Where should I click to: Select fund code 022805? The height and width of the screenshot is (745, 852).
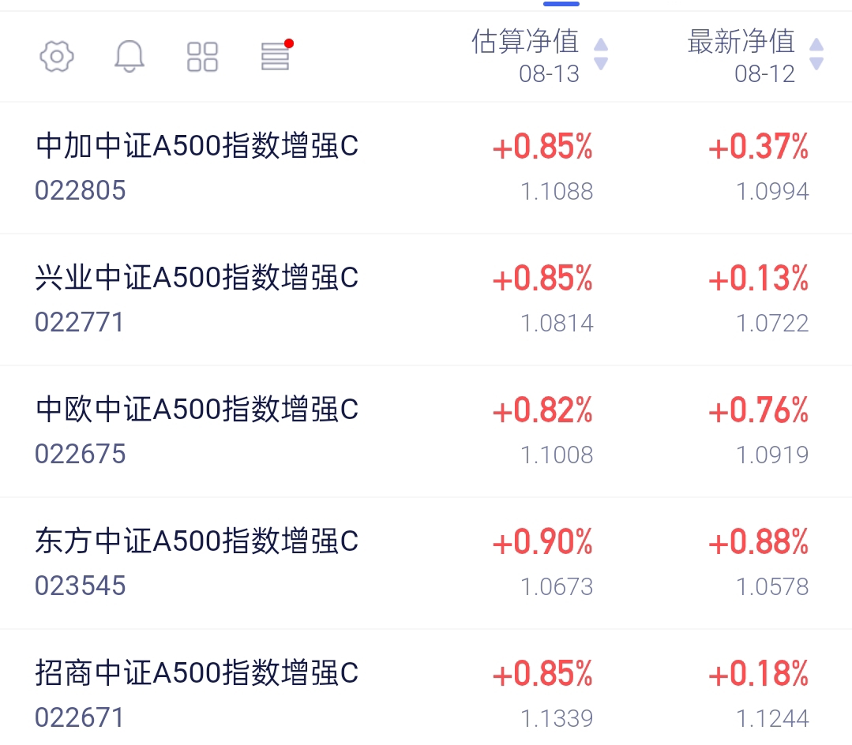(x=81, y=191)
